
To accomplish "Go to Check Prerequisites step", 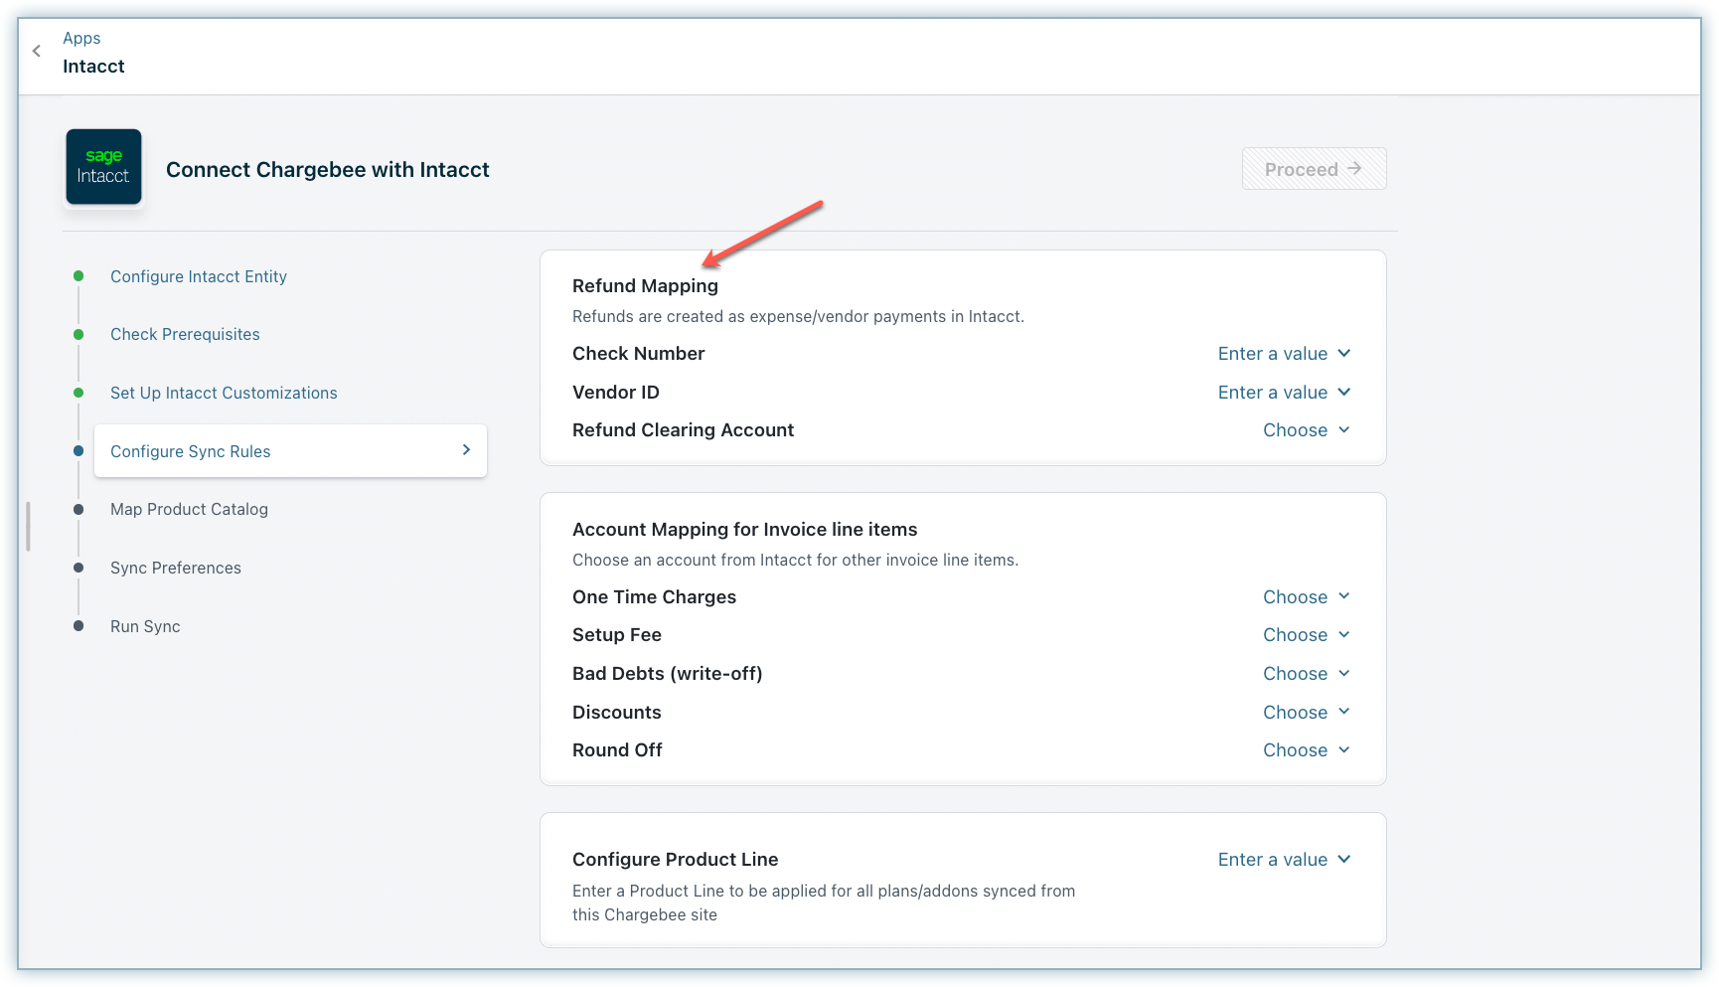I will pyautogui.click(x=185, y=334).
